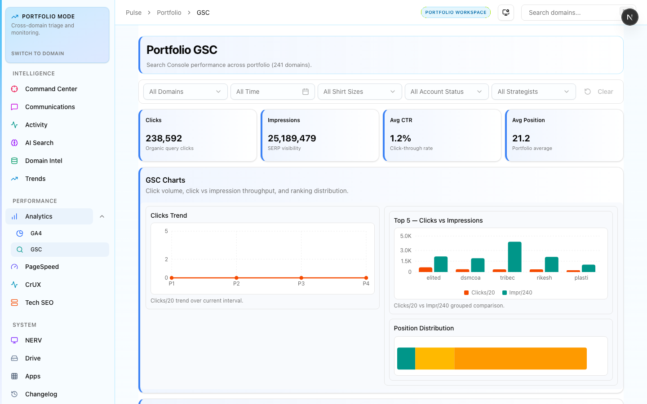This screenshot has width=647, height=404.
Task: Toggle the Impr/240 legend series
Action: (x=517, y=293)
